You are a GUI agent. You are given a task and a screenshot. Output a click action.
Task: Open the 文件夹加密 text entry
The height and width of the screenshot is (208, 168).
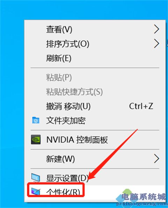coord(66,120)
